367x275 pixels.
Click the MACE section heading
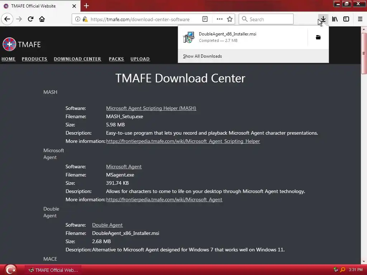coord(50,259)
